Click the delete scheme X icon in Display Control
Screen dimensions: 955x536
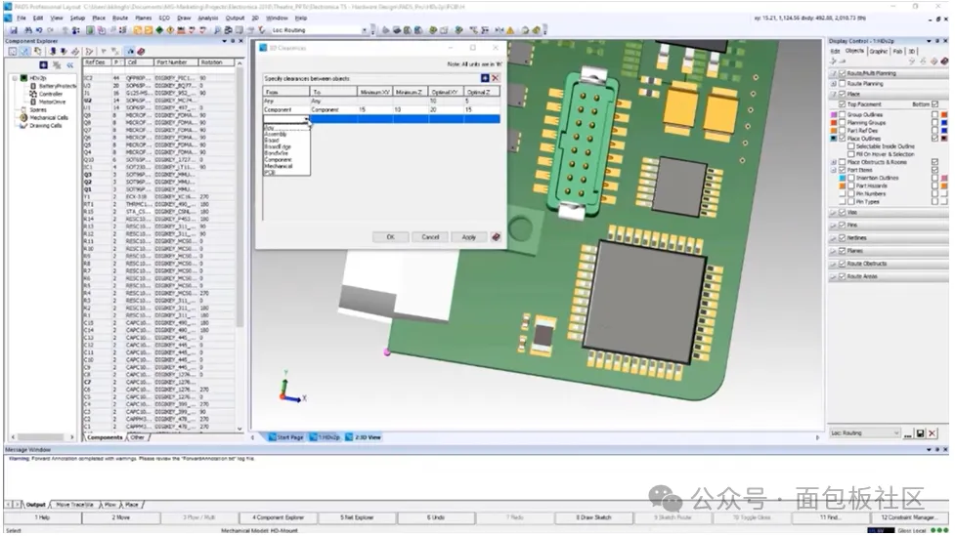[932, 433]
